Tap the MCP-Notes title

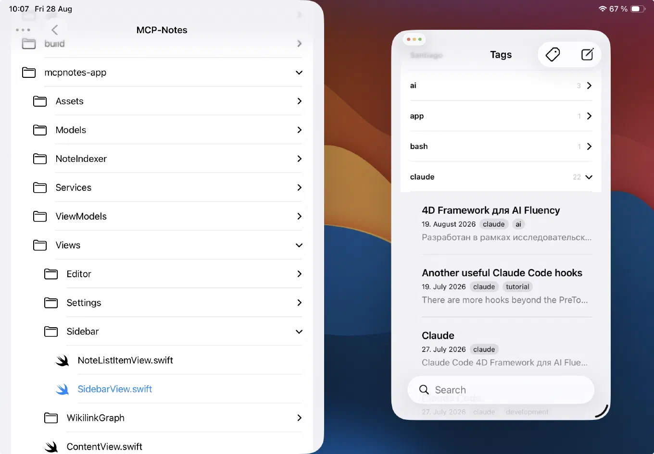click(x=162, y=30)
